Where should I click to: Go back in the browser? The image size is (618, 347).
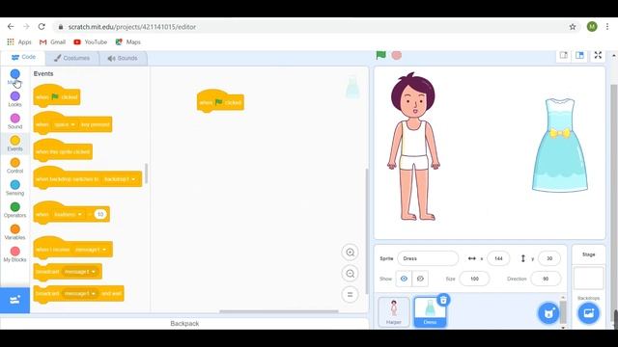point(11,27)
